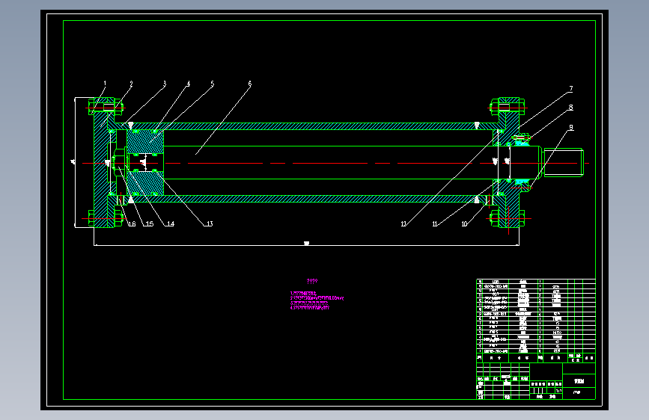This screenshot has height=420, width=649.
Task: Click callout number 9 label
Action: (571, 127)
